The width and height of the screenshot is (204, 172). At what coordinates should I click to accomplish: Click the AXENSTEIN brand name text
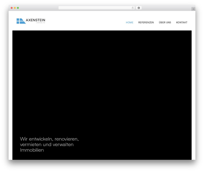pos(35,20)
